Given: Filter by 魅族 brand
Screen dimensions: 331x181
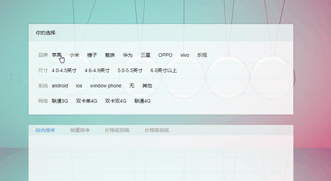Looking at the screenshot, I should click(x=110, y=55).
